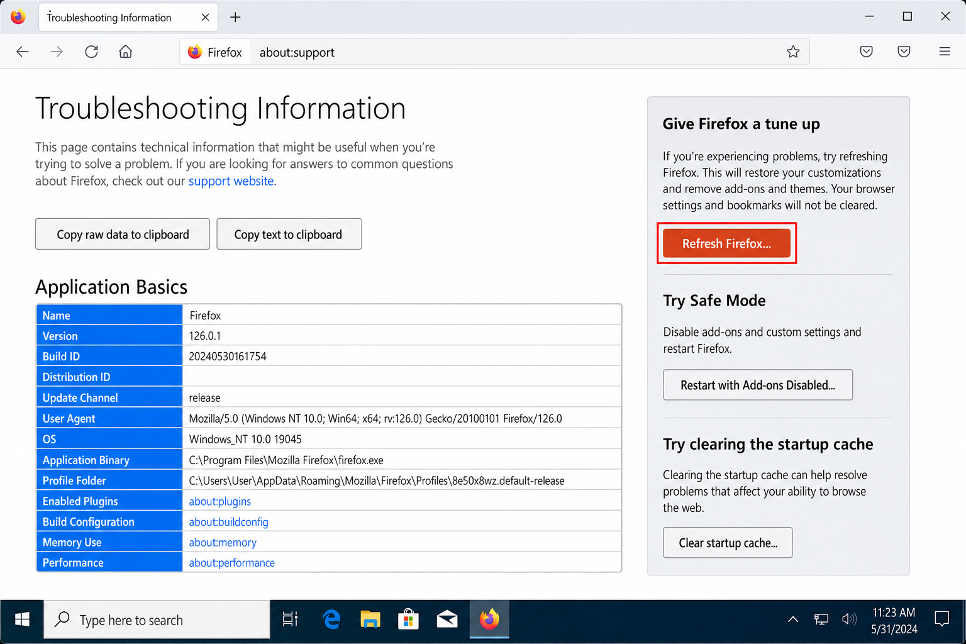Viewport: 966px width, 644px height.
Task: Open the about:buildconfig link
Action: pos(228,522)
